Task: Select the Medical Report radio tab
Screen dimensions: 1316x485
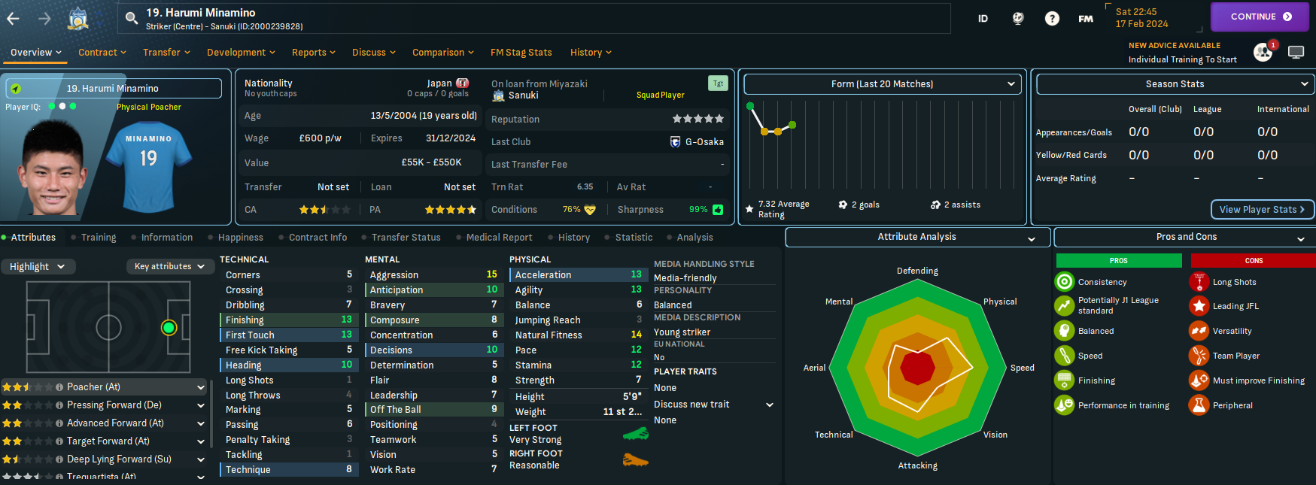Action: pos(498,238)
